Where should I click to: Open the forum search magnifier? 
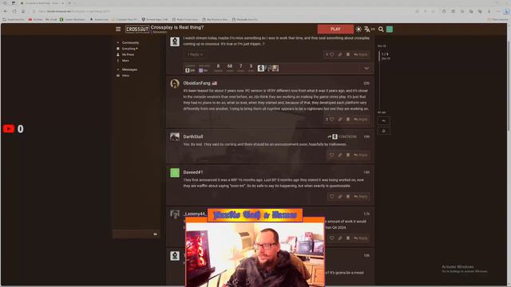coord(381,29)
